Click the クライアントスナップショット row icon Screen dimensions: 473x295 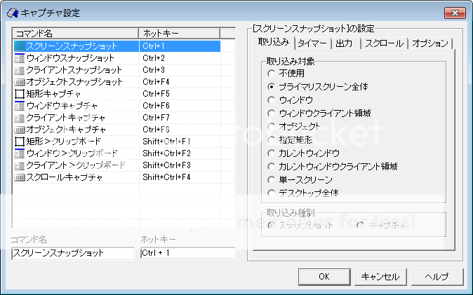(x=20, y=70)
